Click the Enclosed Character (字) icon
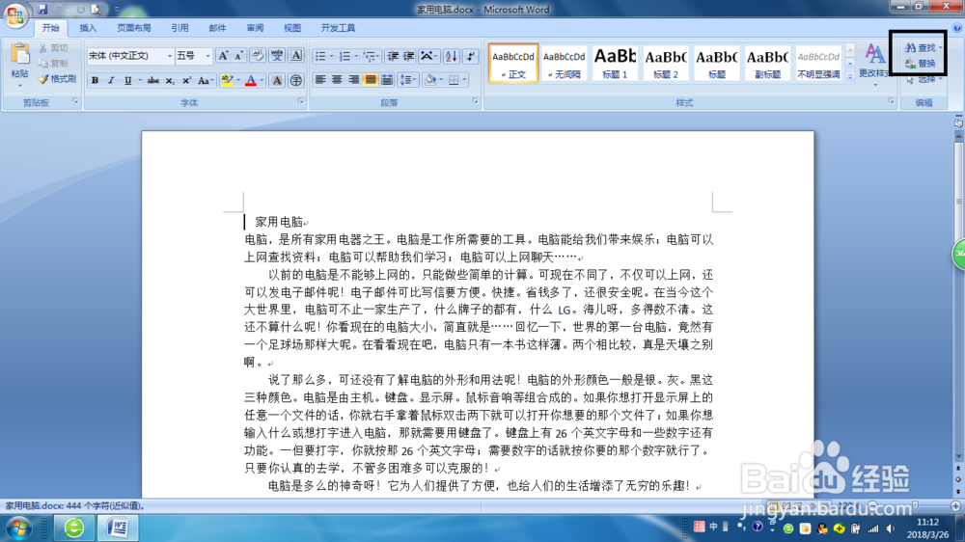The image size is (965, 542). tap(296, 81)
